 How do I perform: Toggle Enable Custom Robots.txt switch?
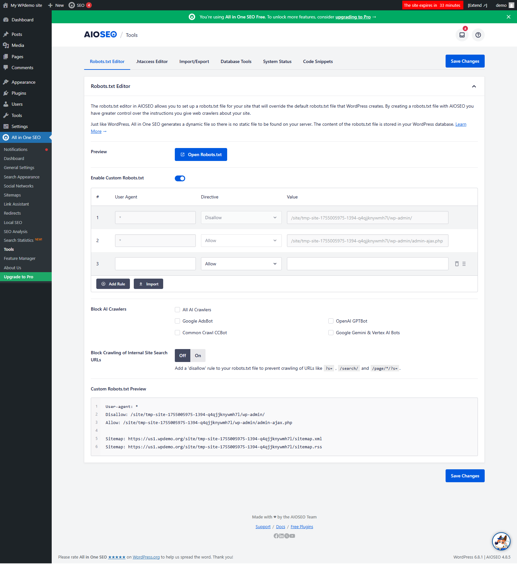(x=180, y=178)
